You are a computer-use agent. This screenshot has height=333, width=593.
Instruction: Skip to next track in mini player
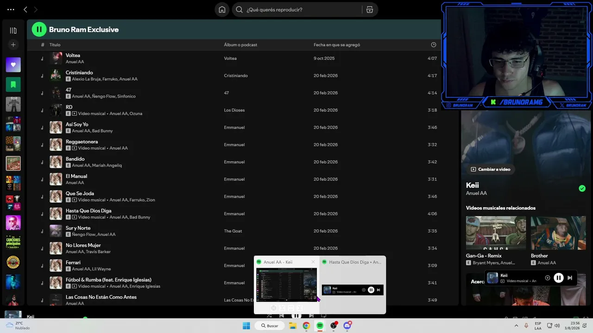point(570,278)
